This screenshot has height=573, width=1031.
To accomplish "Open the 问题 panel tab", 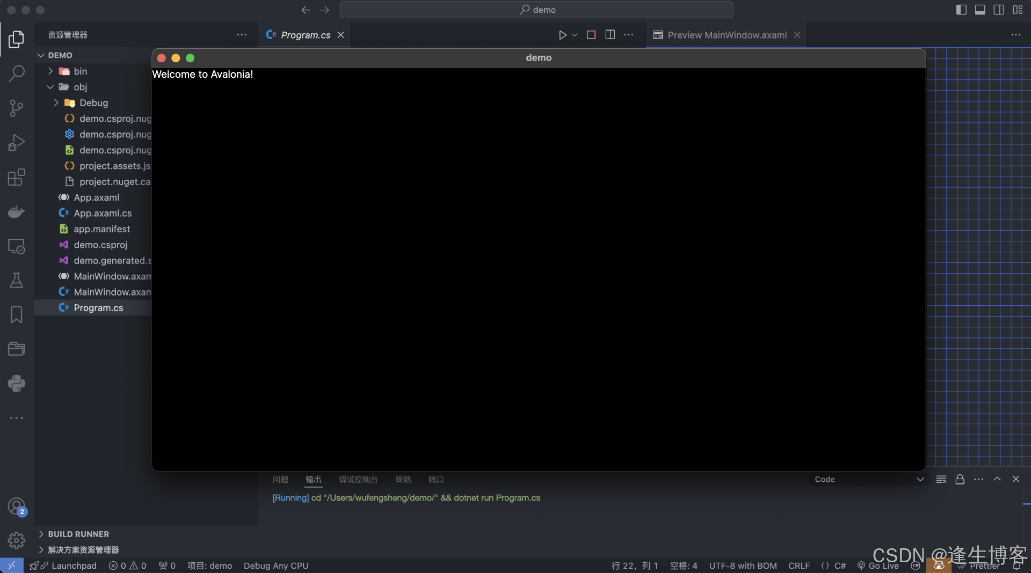I will click(280, 480).
